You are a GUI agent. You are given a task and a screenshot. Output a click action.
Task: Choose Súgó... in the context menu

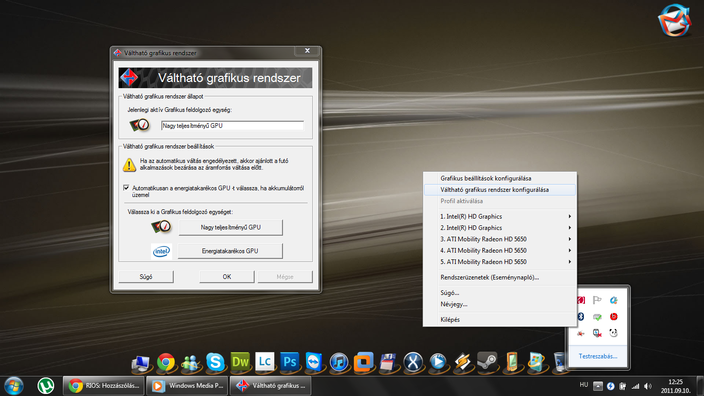(x=499, y=293)
